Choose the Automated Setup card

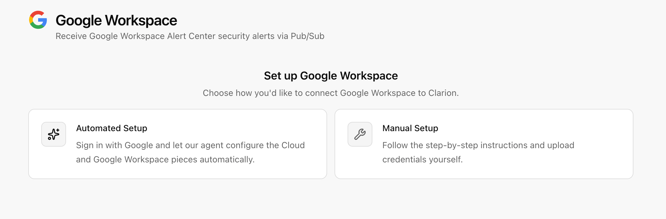pyautogui.click(x=178, y=144)
